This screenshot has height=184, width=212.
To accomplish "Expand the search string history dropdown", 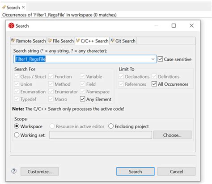I will coord(153,59).
